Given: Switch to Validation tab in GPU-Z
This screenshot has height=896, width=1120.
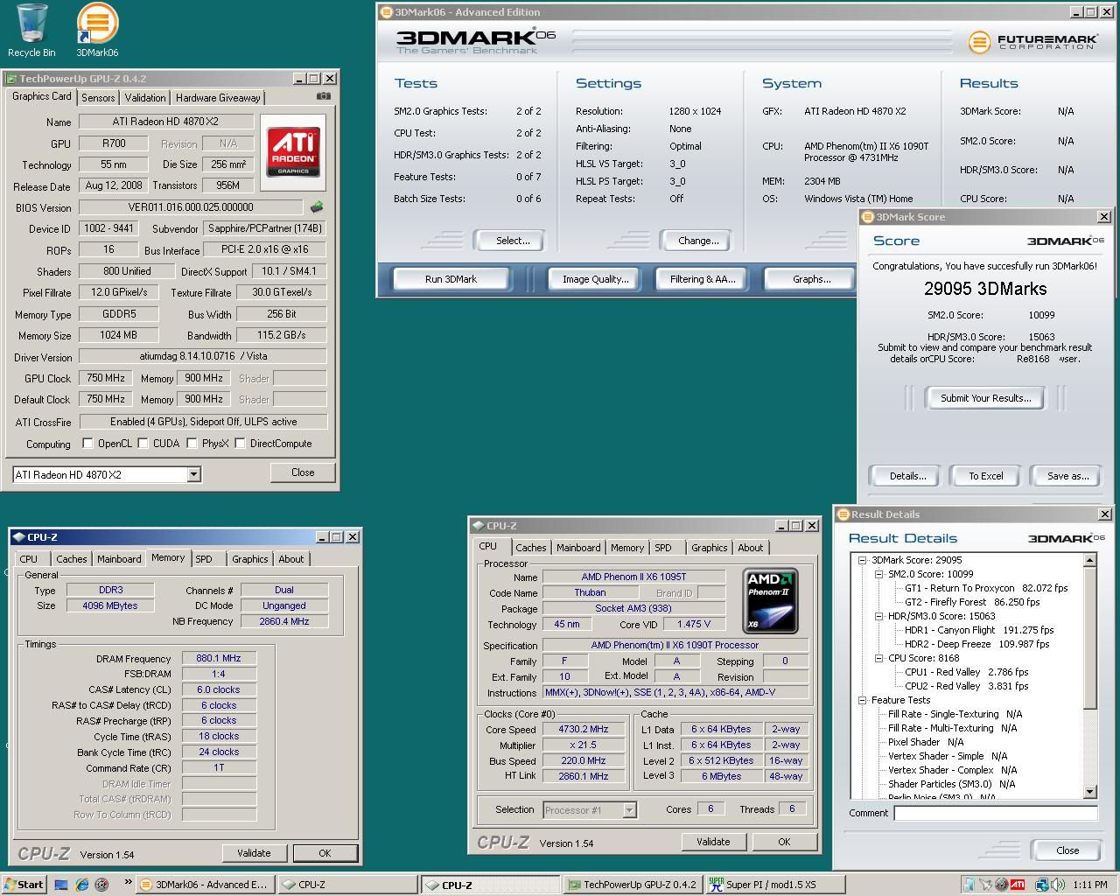Looking at the screenshot, I should (x=144, y=98).
